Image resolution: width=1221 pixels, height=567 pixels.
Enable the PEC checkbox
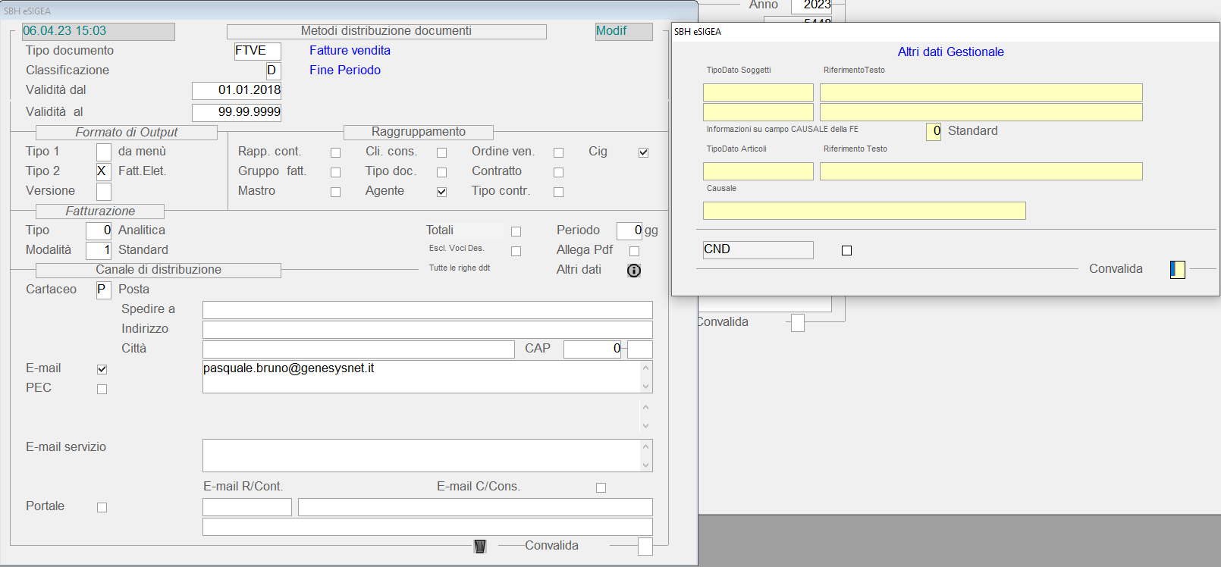click(102, 389)
